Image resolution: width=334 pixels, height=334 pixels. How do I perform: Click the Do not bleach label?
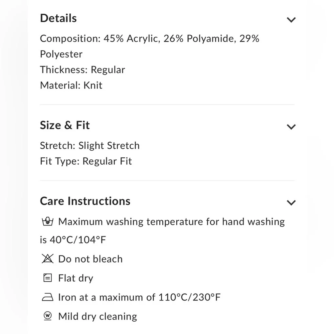coord(90,259)
